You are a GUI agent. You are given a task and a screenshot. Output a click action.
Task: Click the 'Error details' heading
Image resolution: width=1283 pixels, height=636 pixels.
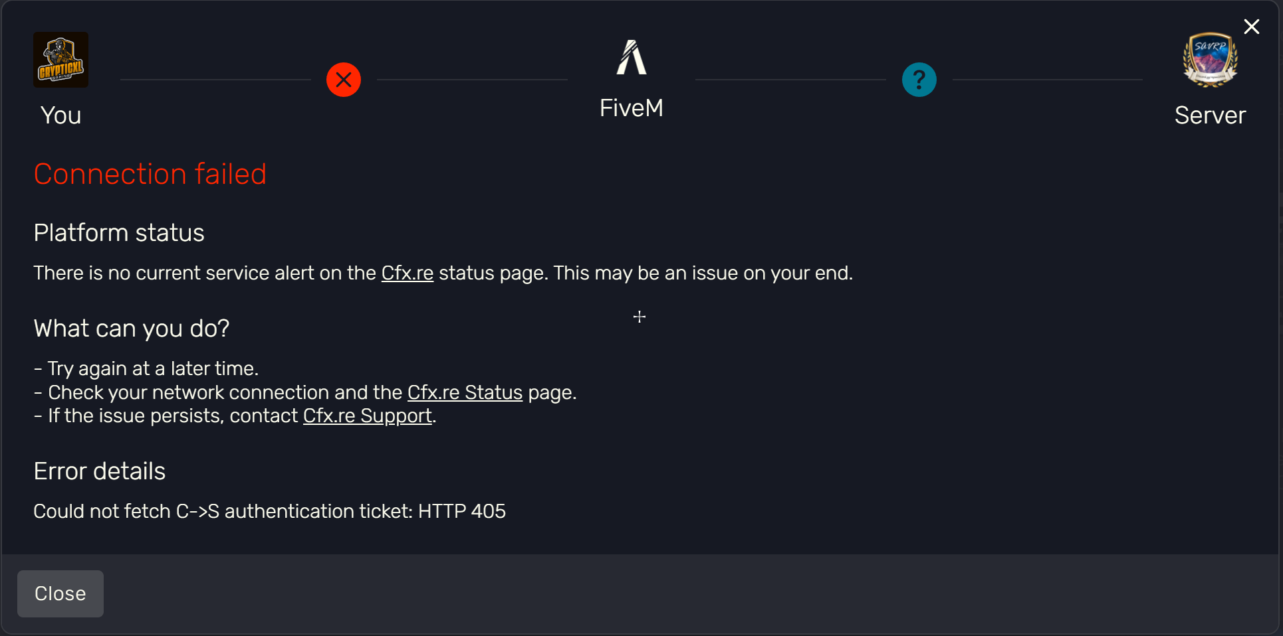point(100,471)
